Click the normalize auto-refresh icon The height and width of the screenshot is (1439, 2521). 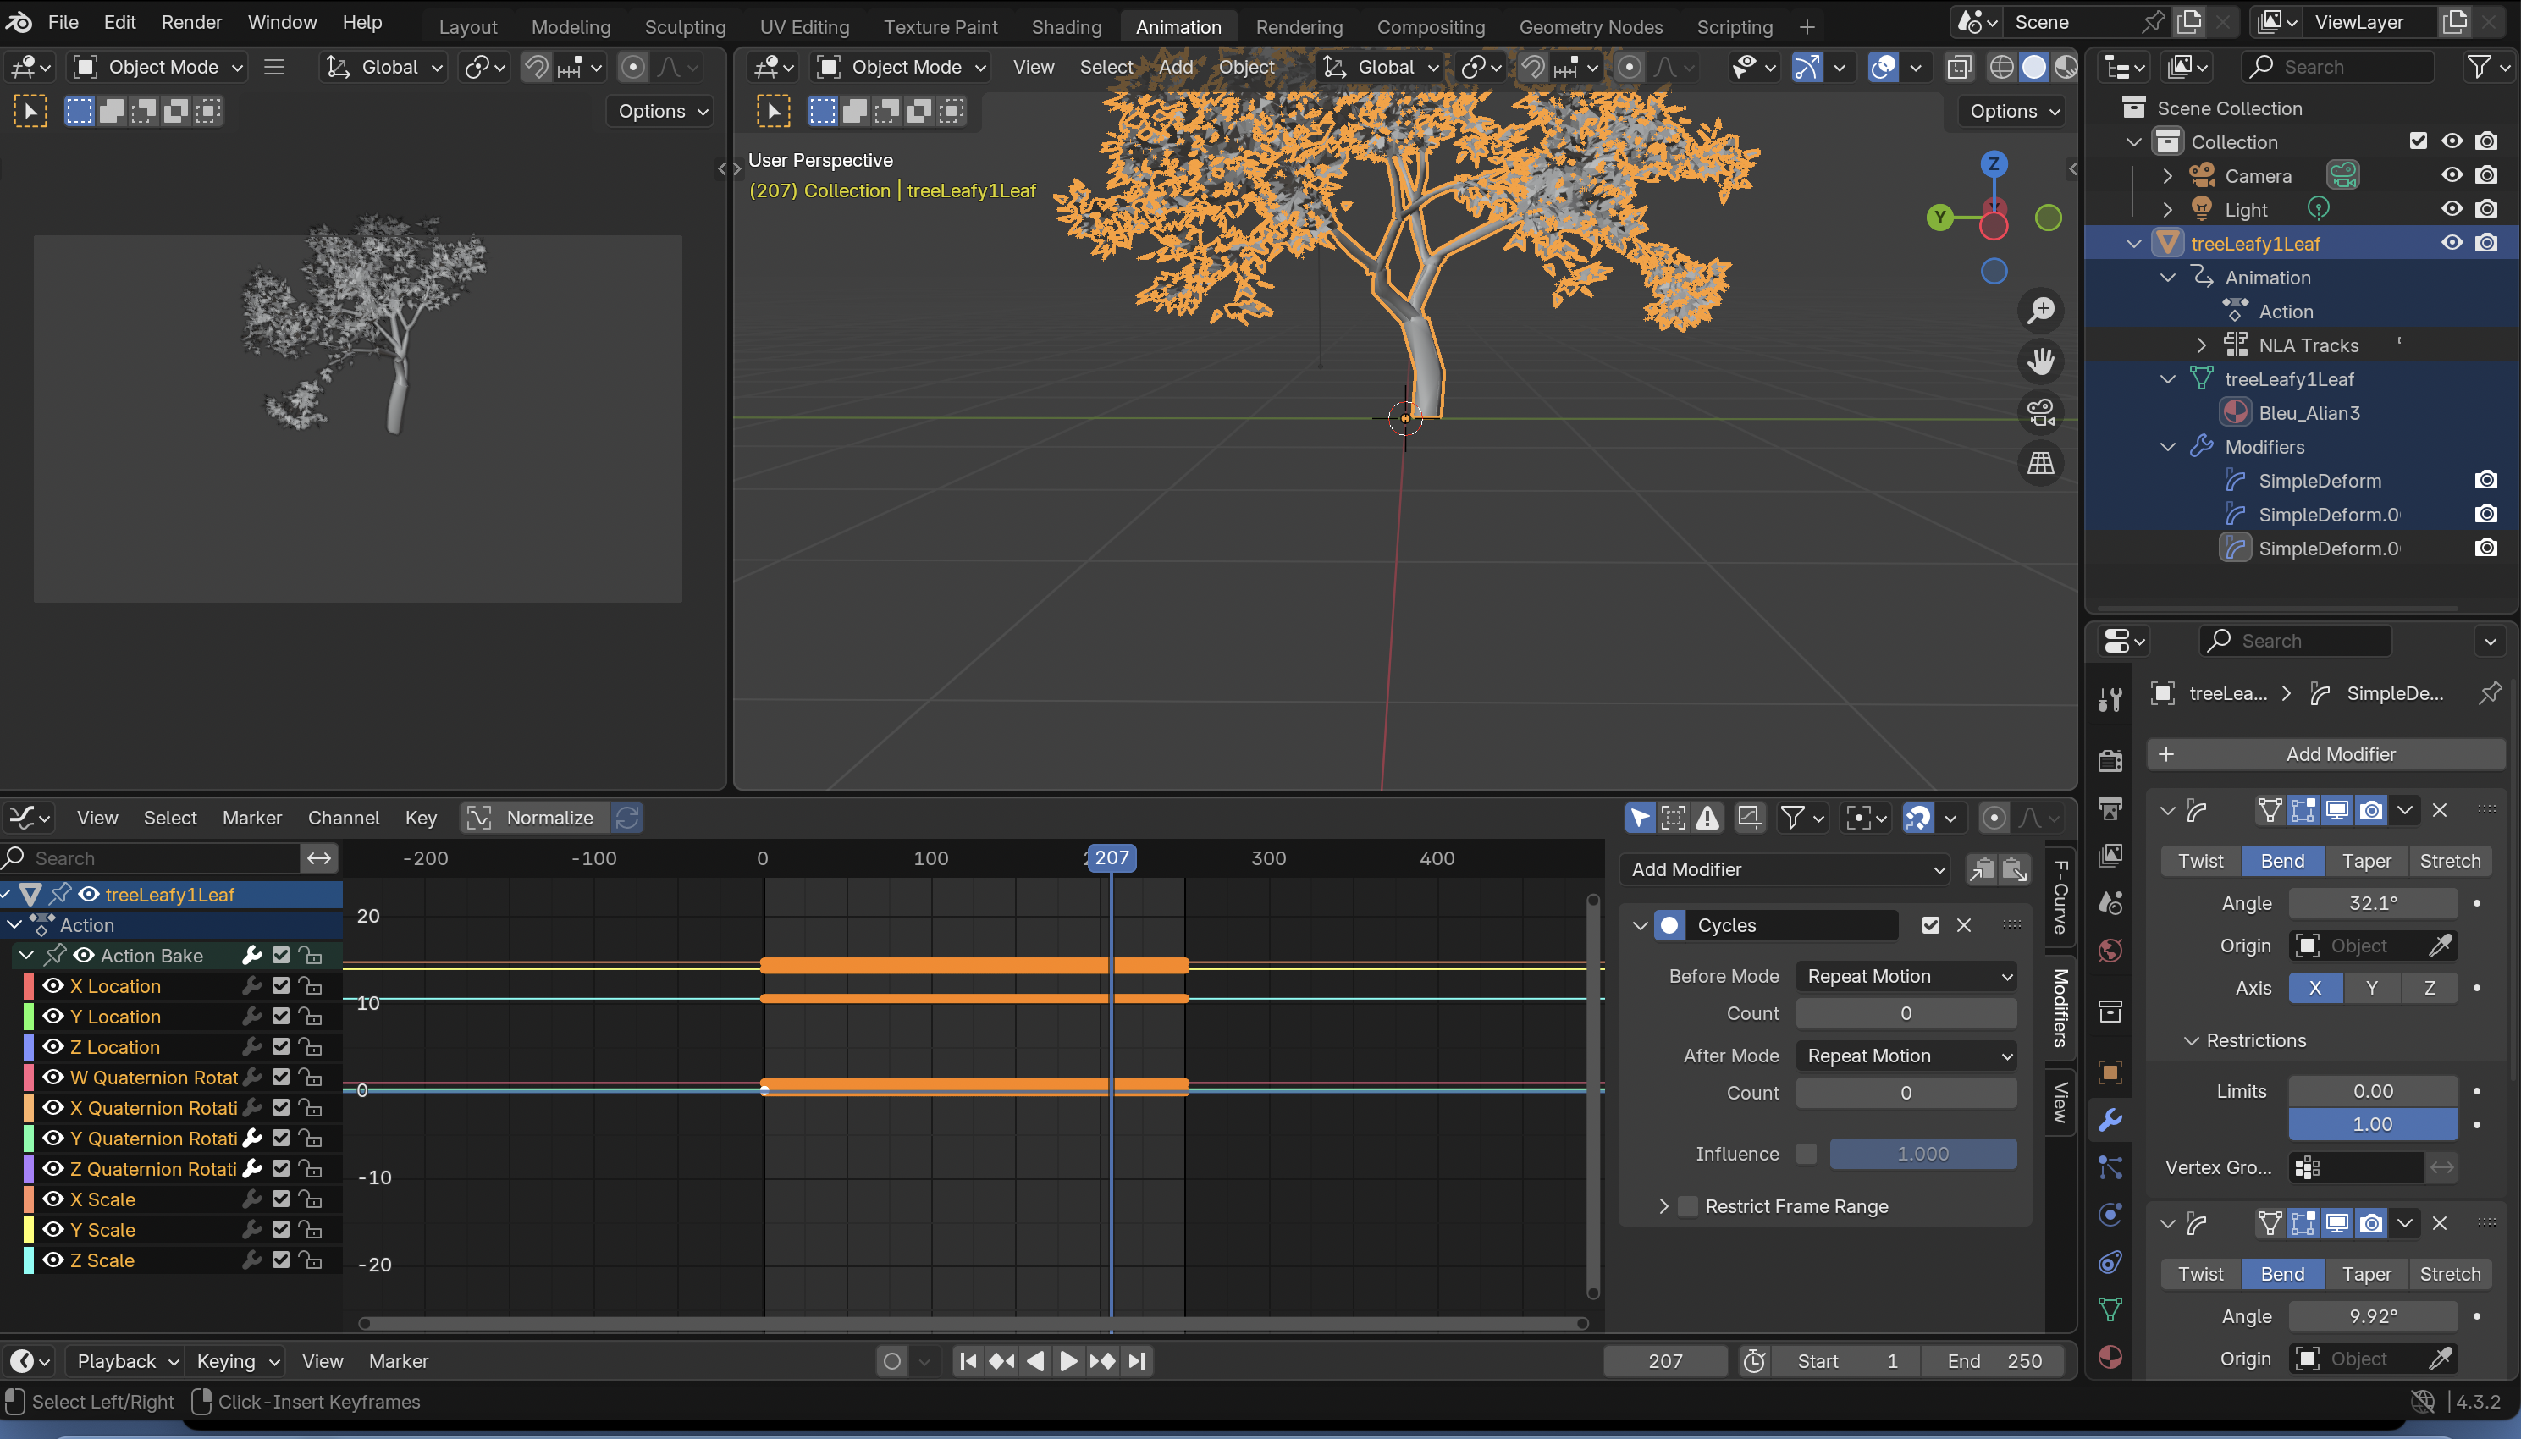pyautogui.click(x=626, y=818)
